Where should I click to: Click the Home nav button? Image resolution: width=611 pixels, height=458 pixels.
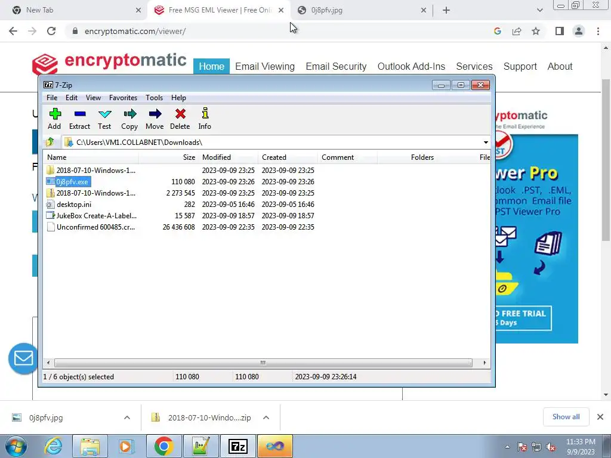212,66
